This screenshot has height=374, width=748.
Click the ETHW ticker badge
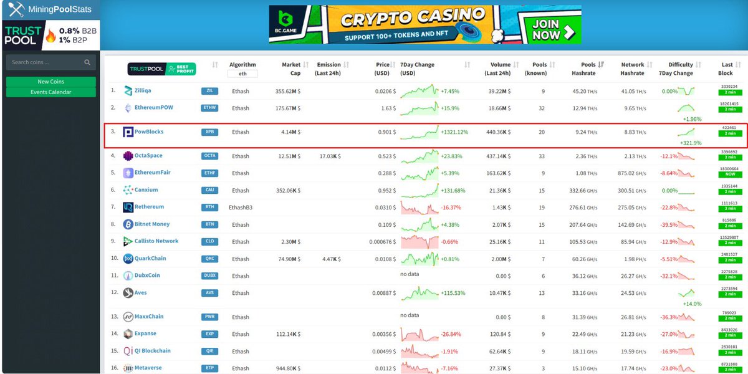tap(210, 108)
